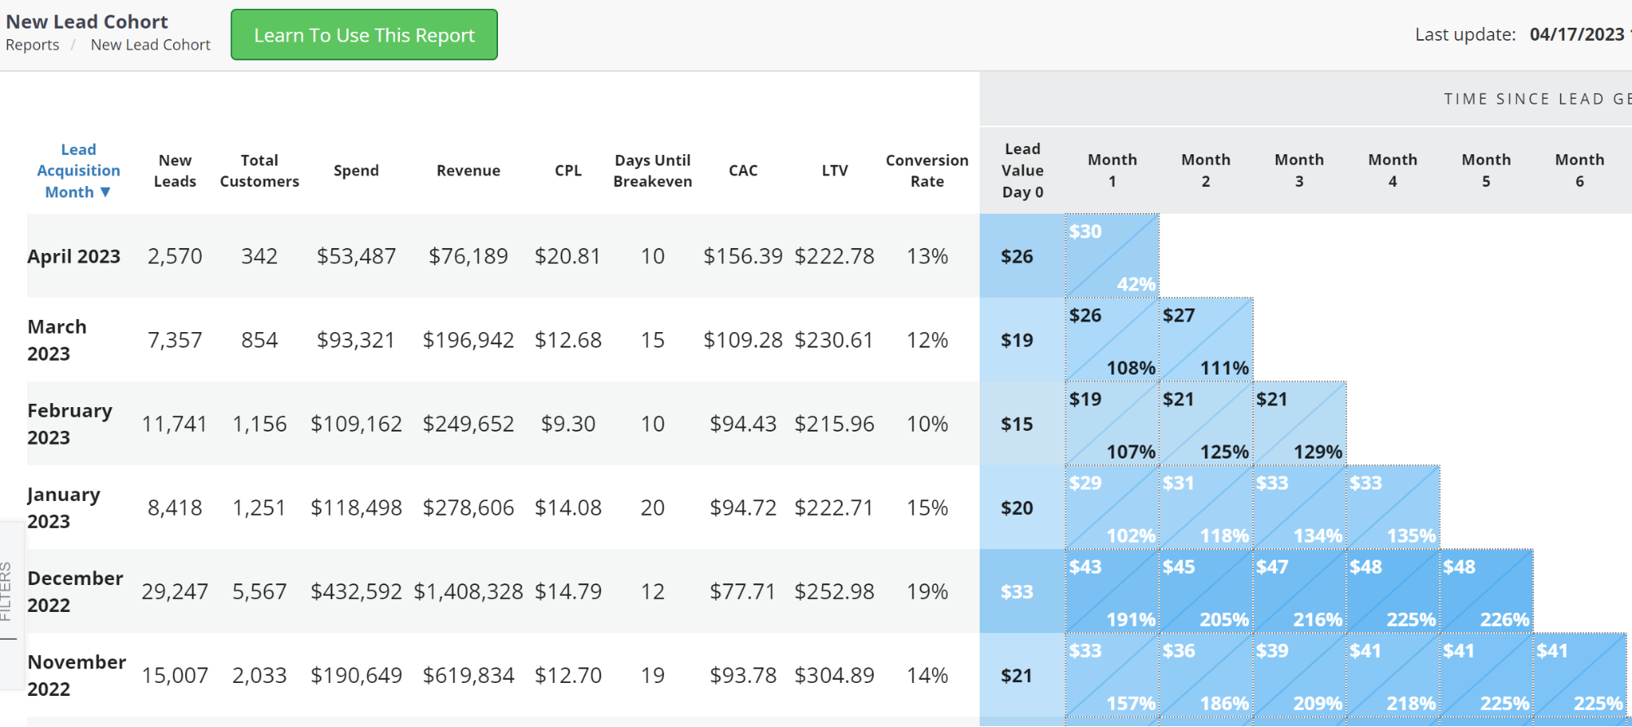Click December 2022 conversion rate 19%
Screen dimensions: 1632x727
click(x=927, y=592)
